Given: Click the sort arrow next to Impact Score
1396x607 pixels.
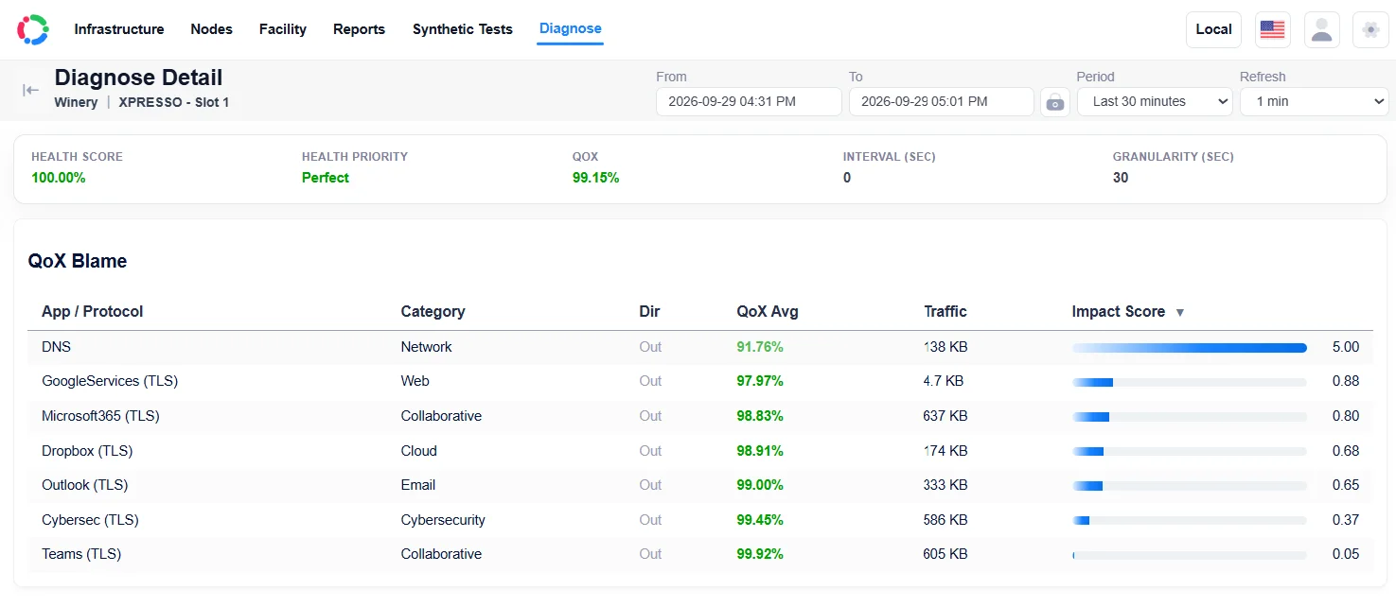Looking at the screenshot, I should coord(1180,312).
